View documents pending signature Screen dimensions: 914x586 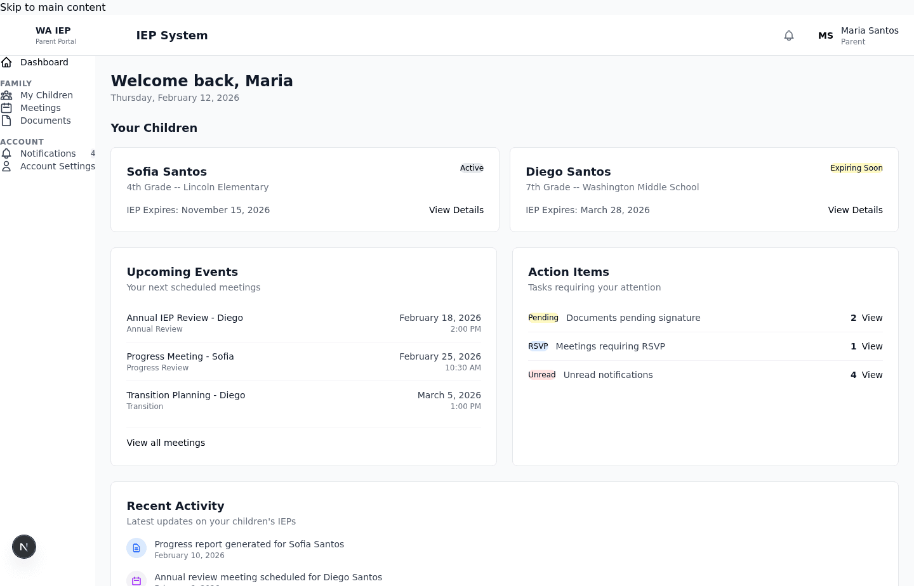[871, 318]
